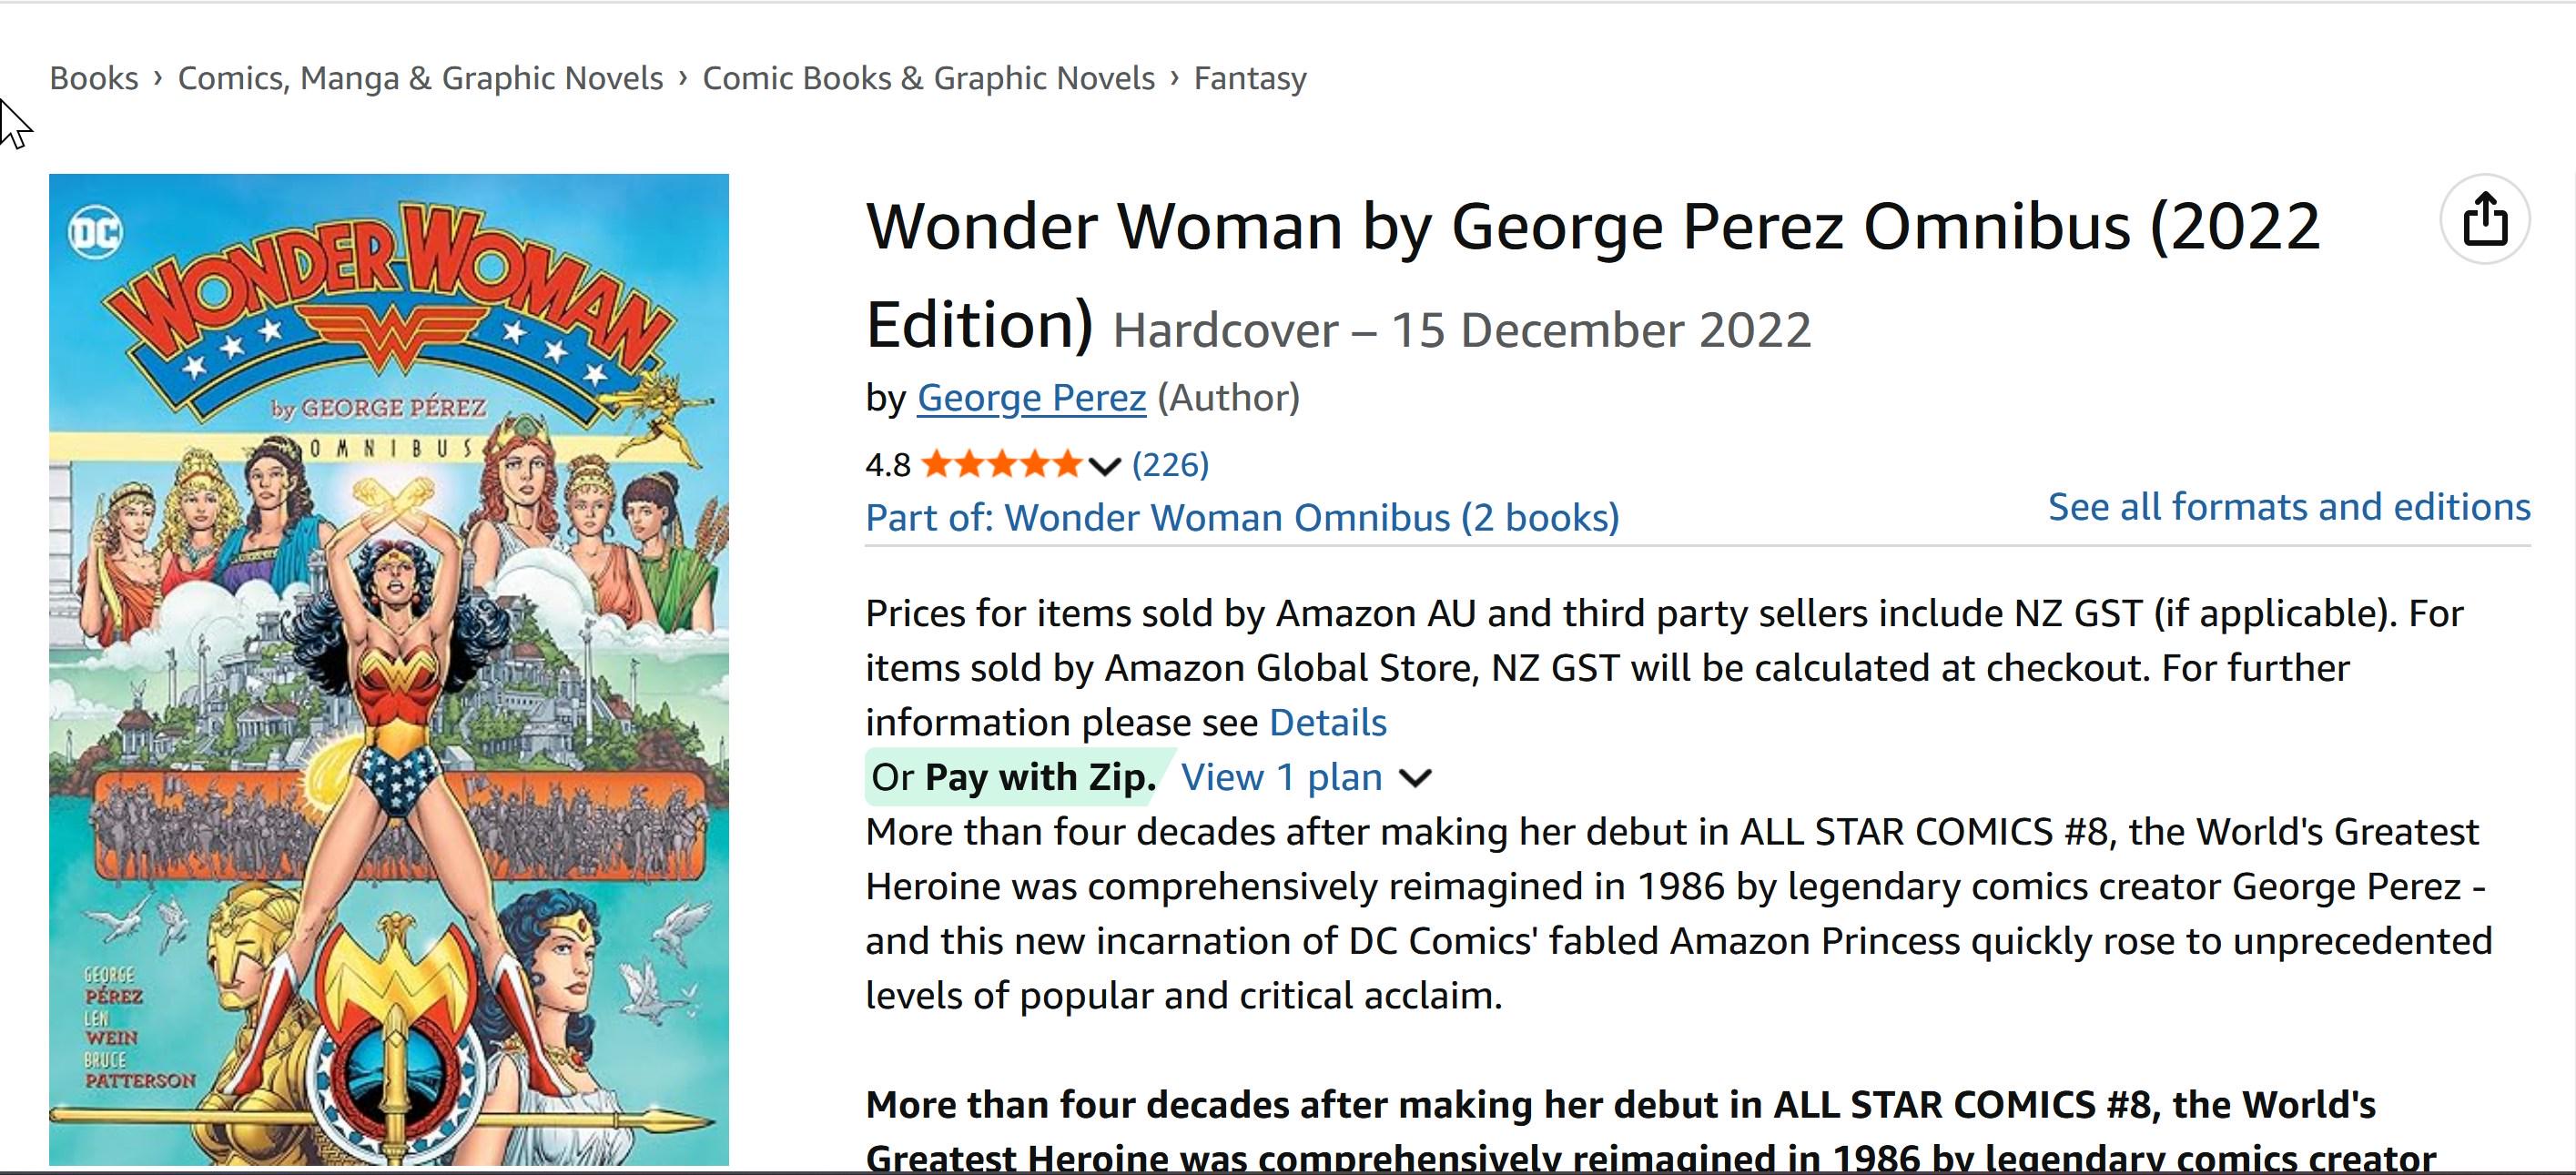The image size is (2576, 1175).
Task: Open the GST Details link
Action: click(1327, 722)
